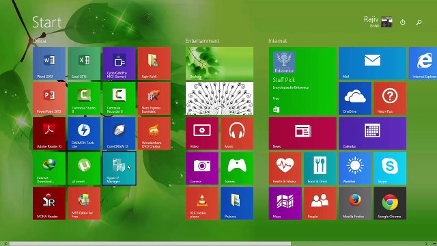The image size is (437, 246).
Task: Open the Adobe Reader XI tile
Action: (x=49, y=133)
